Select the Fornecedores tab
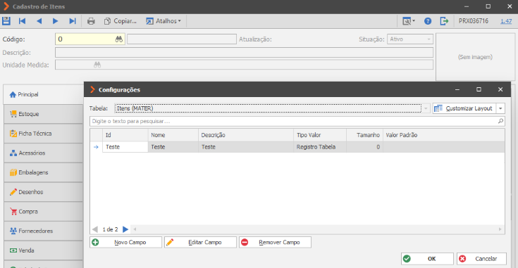518x268 pixels. (x=43, y=231)
